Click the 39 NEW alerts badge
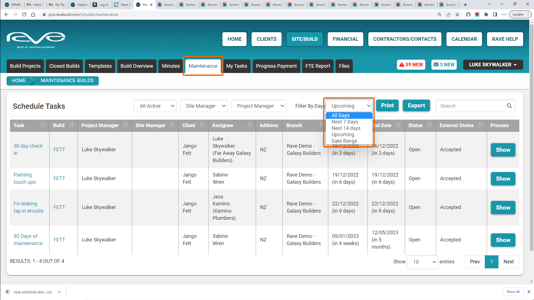 coord(411,65)
